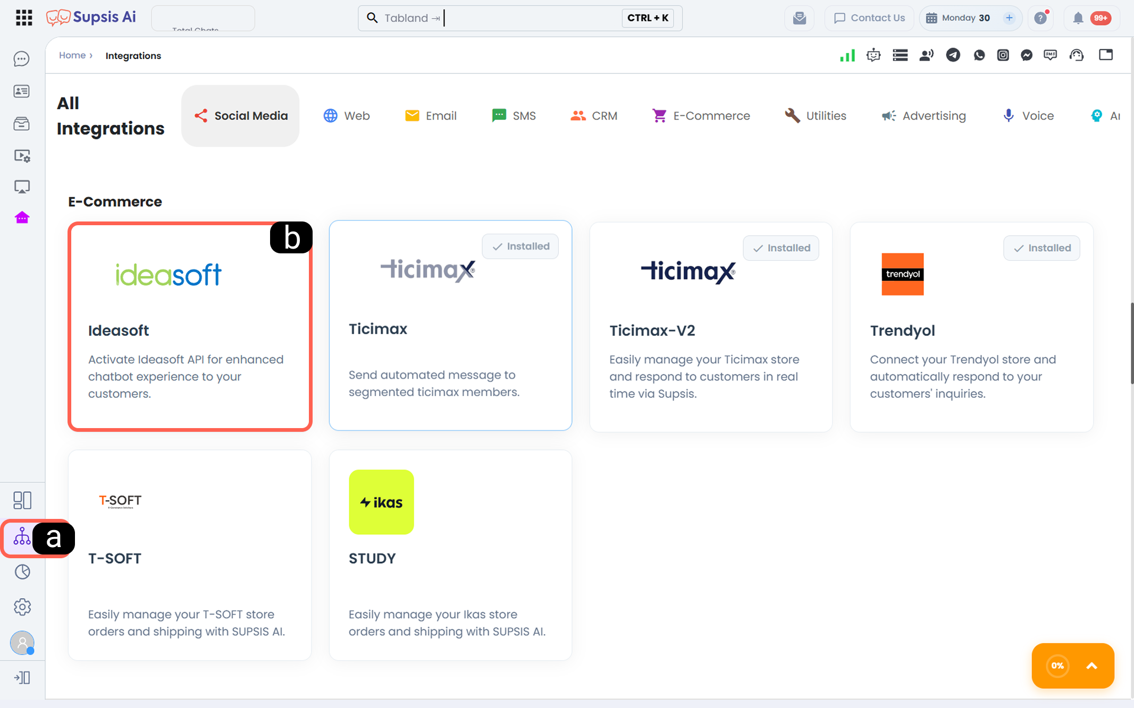Click the Installed badge on the Trendyol card
Image resolution: width=1134 pixels, height=708 pixels.
click(x=1042, y=248)
